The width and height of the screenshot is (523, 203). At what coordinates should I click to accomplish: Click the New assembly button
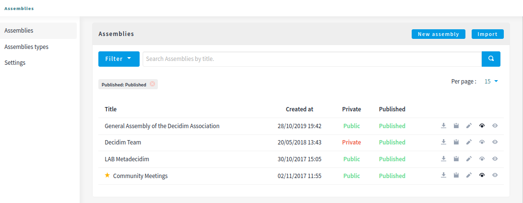438,34
